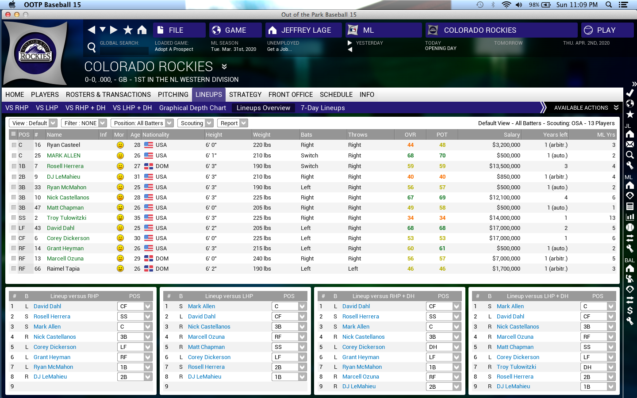The height and width of the screenshot is (398, 637).
Task: Click the dollar sign icon in right sidebar
Action: [630, 310]
